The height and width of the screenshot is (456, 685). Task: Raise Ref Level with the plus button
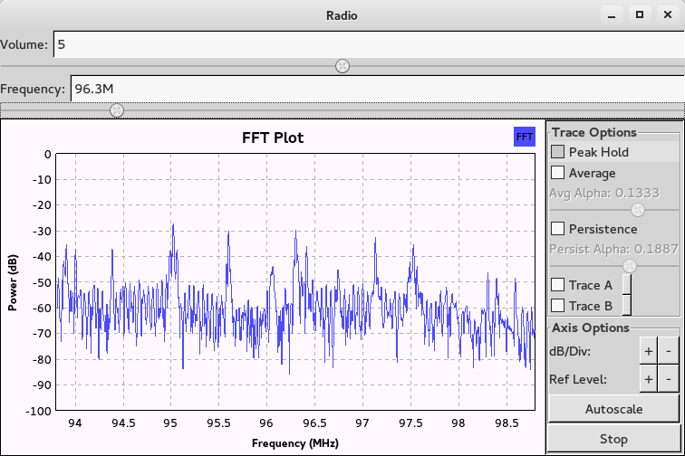point(649,379)
